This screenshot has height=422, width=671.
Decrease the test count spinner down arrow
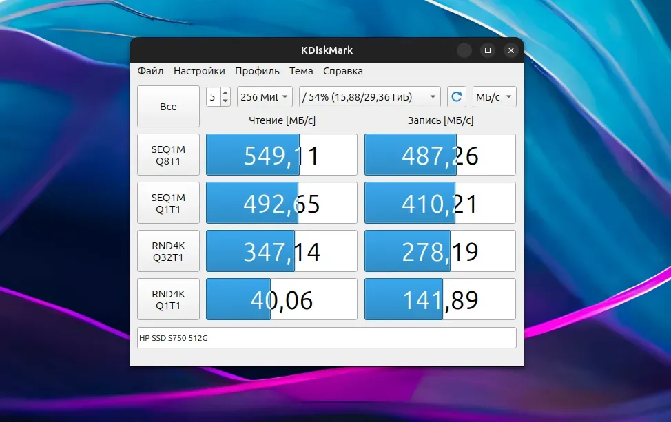coord(225,101)
